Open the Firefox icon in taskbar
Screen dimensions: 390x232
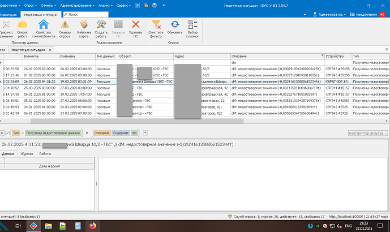click(x=93, y=226)
